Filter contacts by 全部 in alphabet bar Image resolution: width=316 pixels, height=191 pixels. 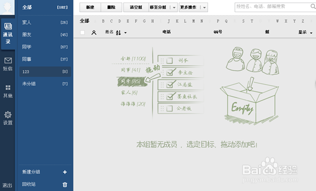(x=84, y=21)
